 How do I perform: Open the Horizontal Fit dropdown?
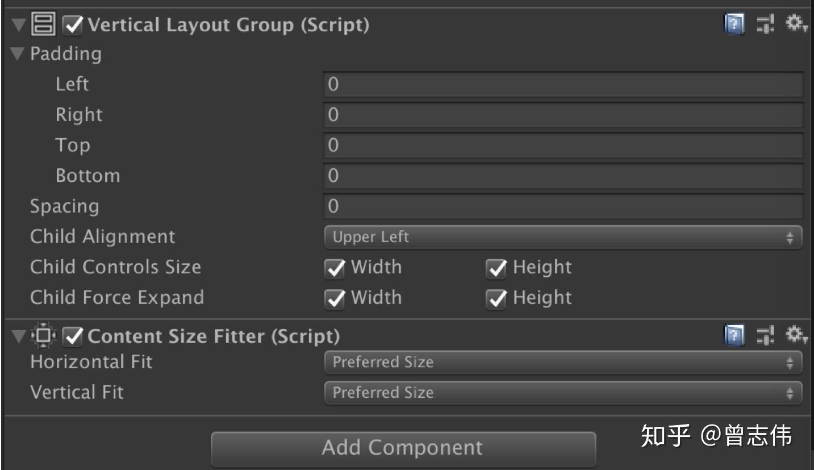click(x=562, y=362)
